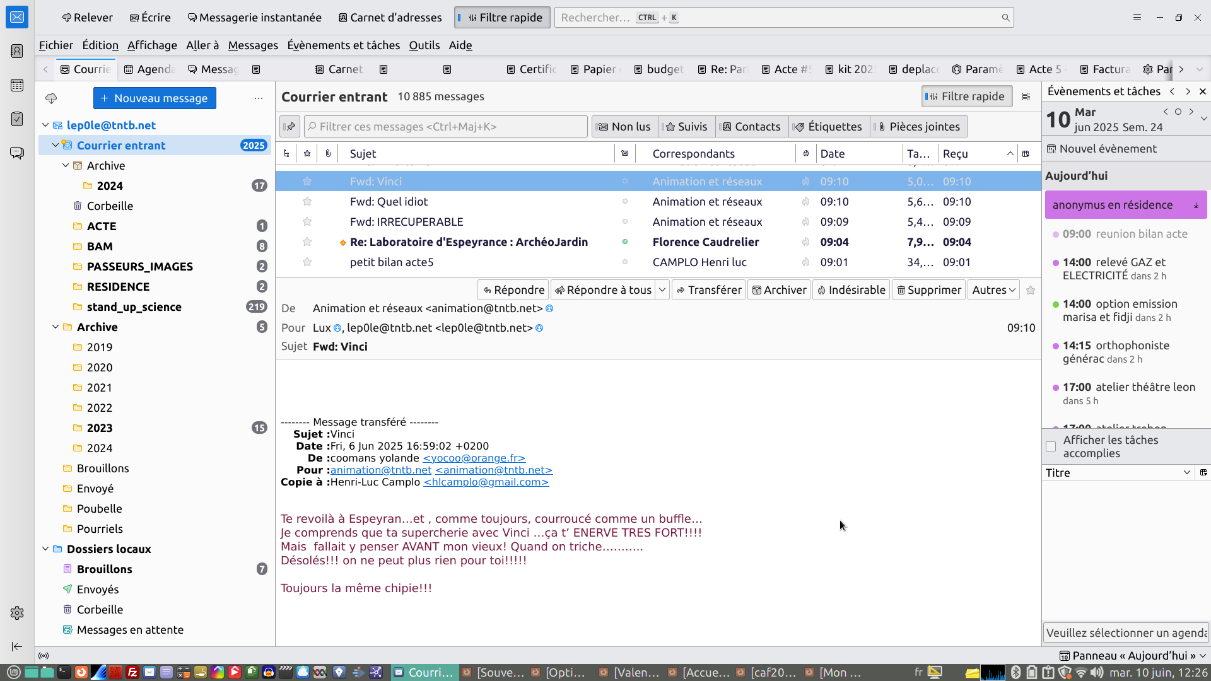Screen dimensions: 1211x681
Task: Open the 'Autres' dropdown
Action: (x=993, y=290)
